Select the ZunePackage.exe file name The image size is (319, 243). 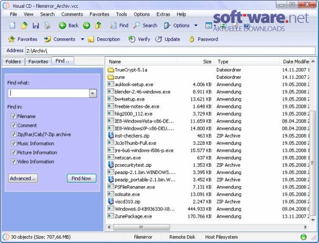point(133,216)
